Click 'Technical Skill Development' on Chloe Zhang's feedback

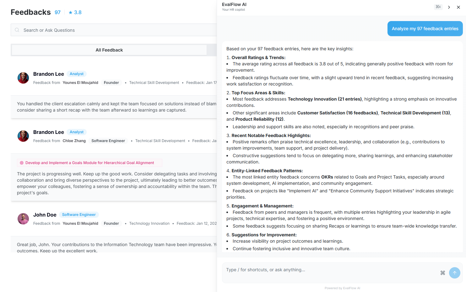pyautogui.click(x=160, y=141)
